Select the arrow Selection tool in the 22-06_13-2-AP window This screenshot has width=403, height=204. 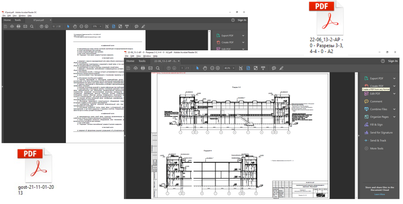point(197,68)
